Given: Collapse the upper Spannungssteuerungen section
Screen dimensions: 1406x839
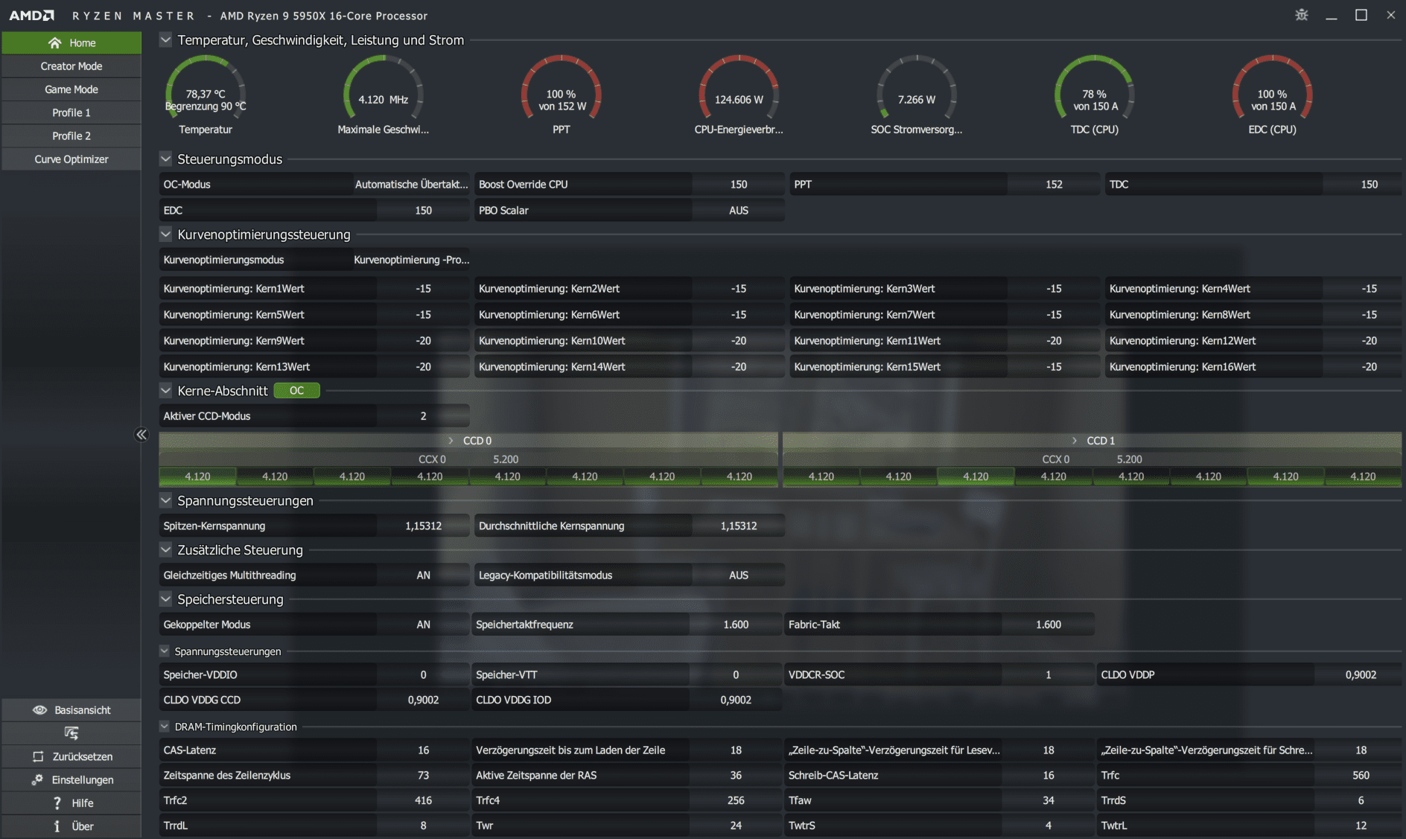Looking at the screenshot, I should pos(165,500).
